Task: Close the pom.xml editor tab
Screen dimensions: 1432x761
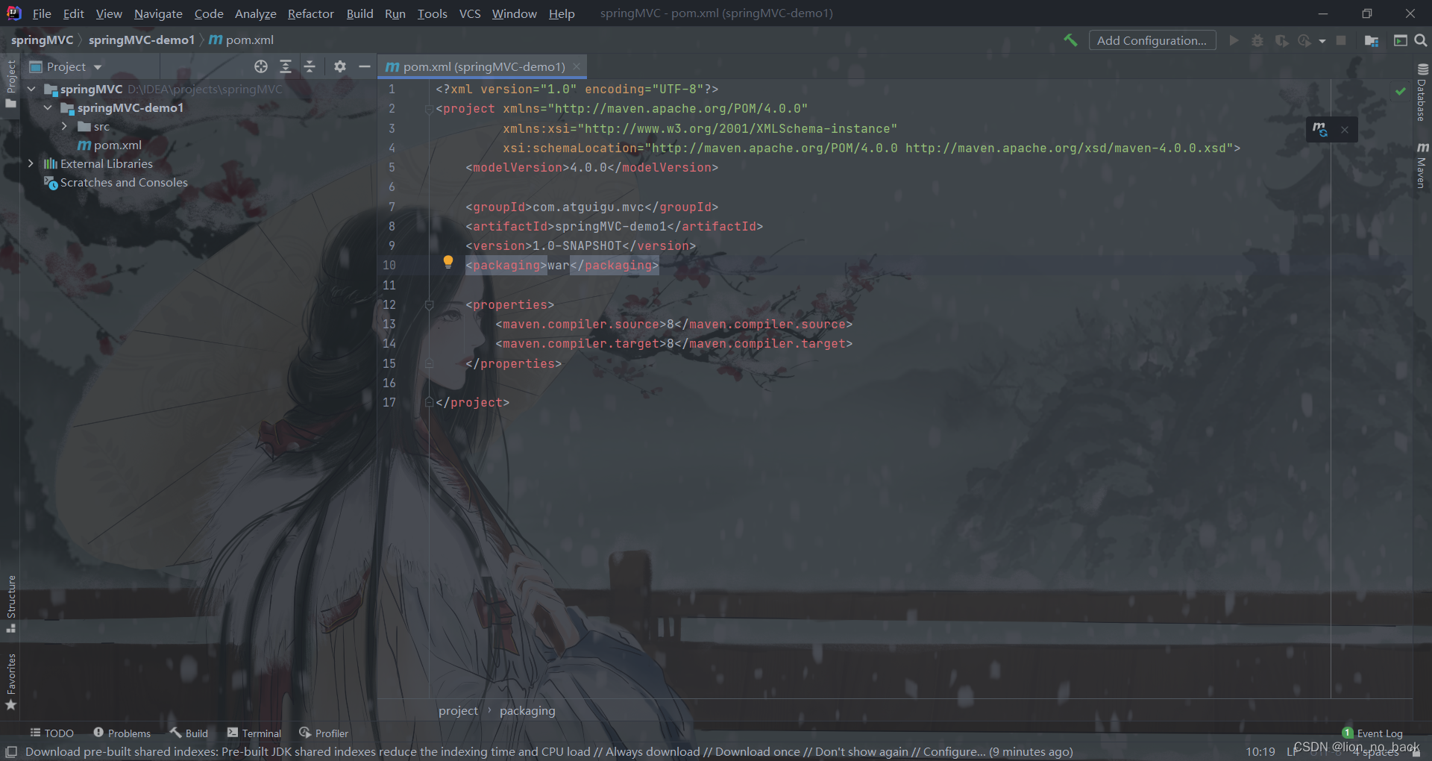Action: click(577, 66)
